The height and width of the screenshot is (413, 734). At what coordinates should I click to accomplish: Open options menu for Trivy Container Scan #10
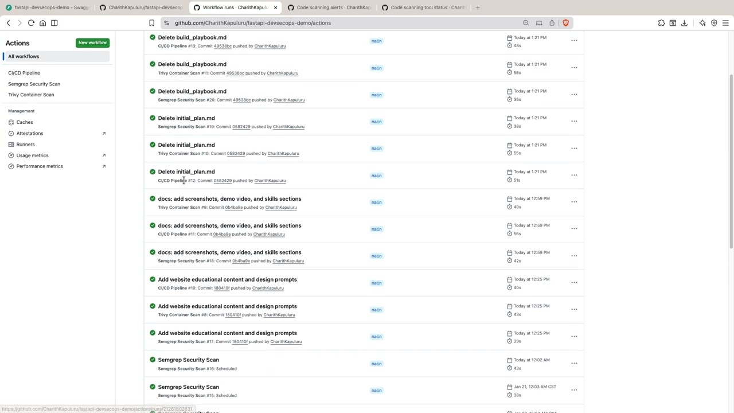574,148
